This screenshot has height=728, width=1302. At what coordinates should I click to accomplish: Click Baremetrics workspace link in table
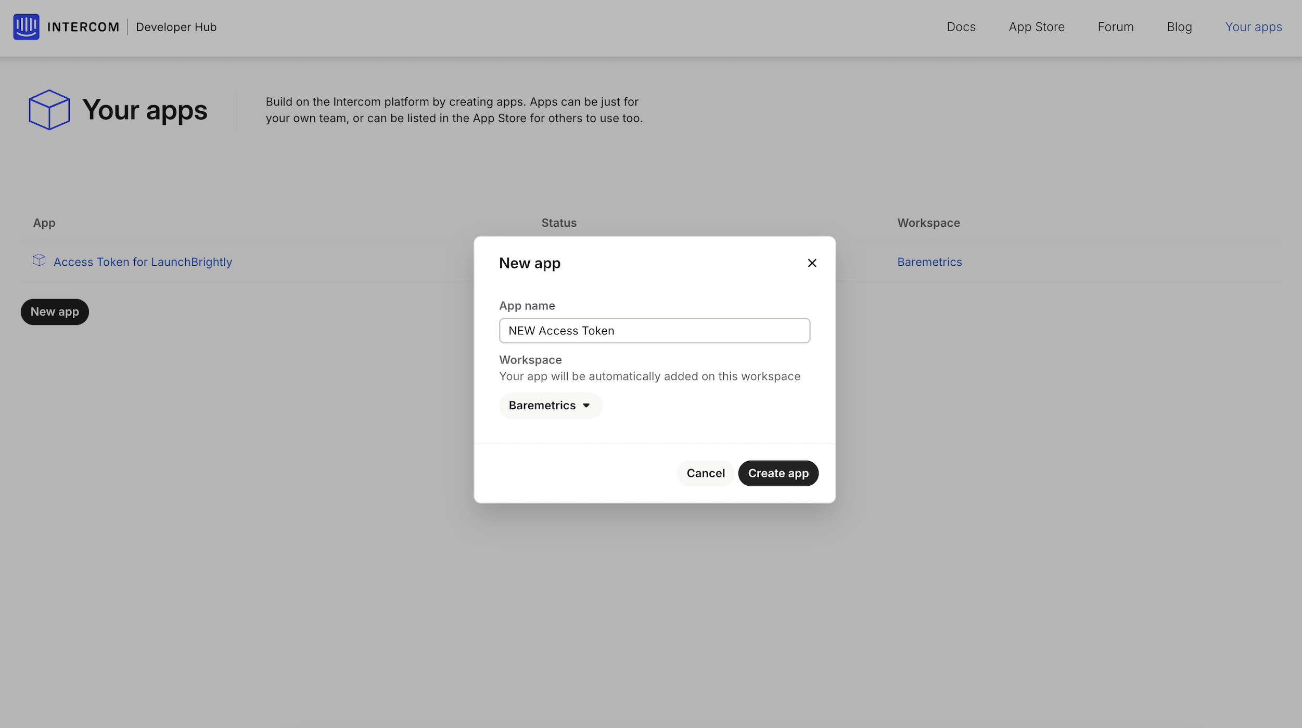(x=929, y=262)
